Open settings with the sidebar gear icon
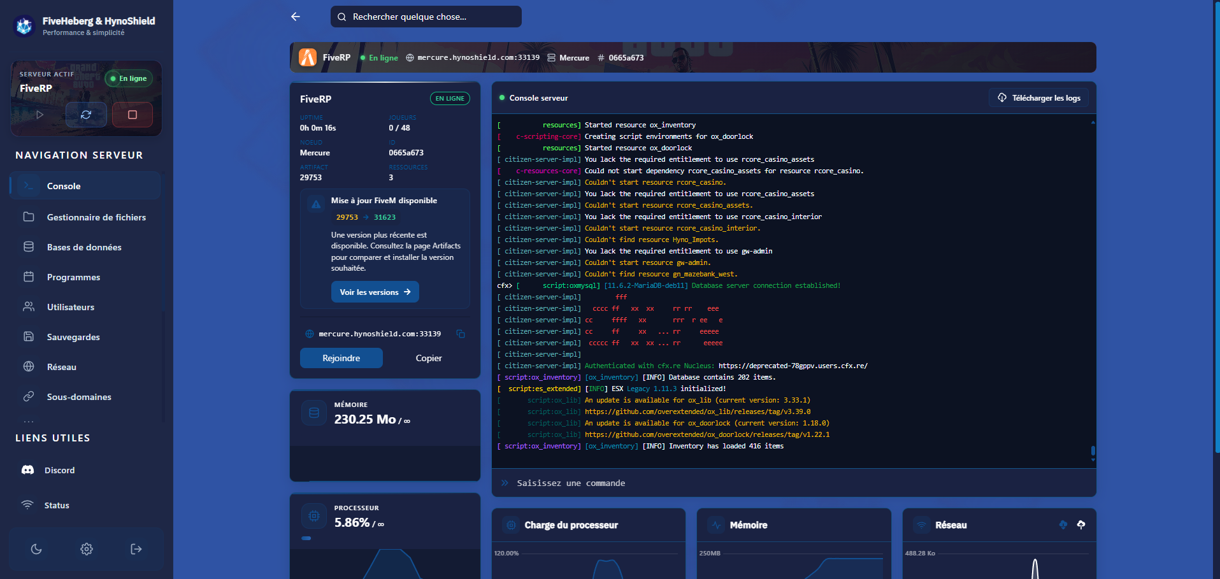This screenshot has width=1220, height=579. [x=87, y=549]
